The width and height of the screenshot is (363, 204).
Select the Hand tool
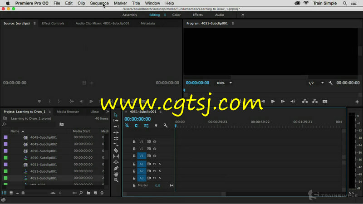tap(116, 174)
